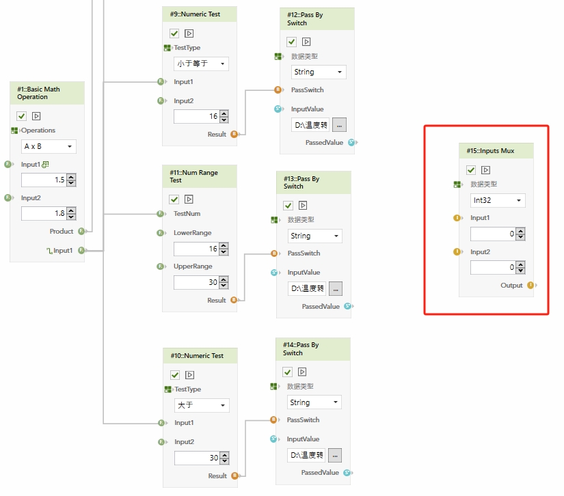Open the A x B Operations dropdown
564x496 pixels.
(x=49, y=146)
